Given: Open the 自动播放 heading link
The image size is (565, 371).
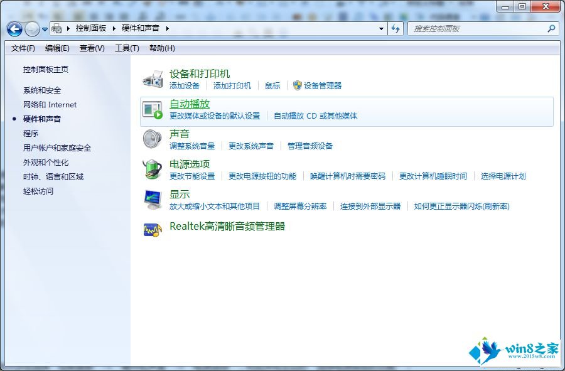Looking at the screenshot, I should pos(190,104).
